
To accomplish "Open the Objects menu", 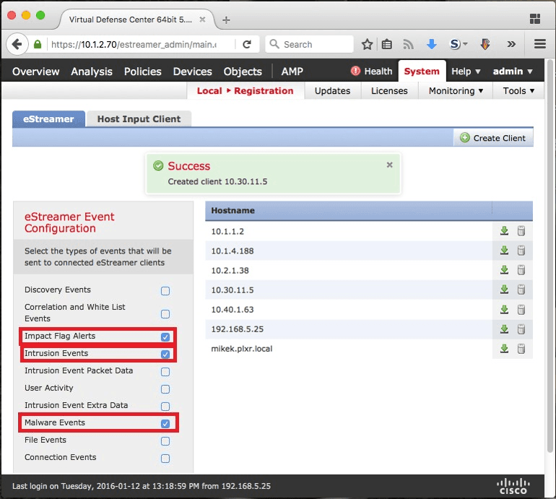I will click(x=243, y=71).
